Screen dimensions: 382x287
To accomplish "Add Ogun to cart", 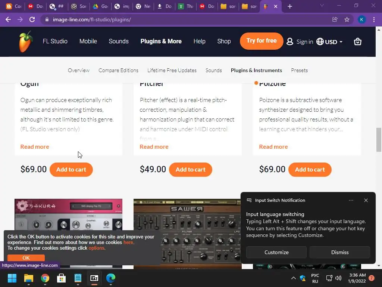I will pyautogui.click(x=71, y=170).
